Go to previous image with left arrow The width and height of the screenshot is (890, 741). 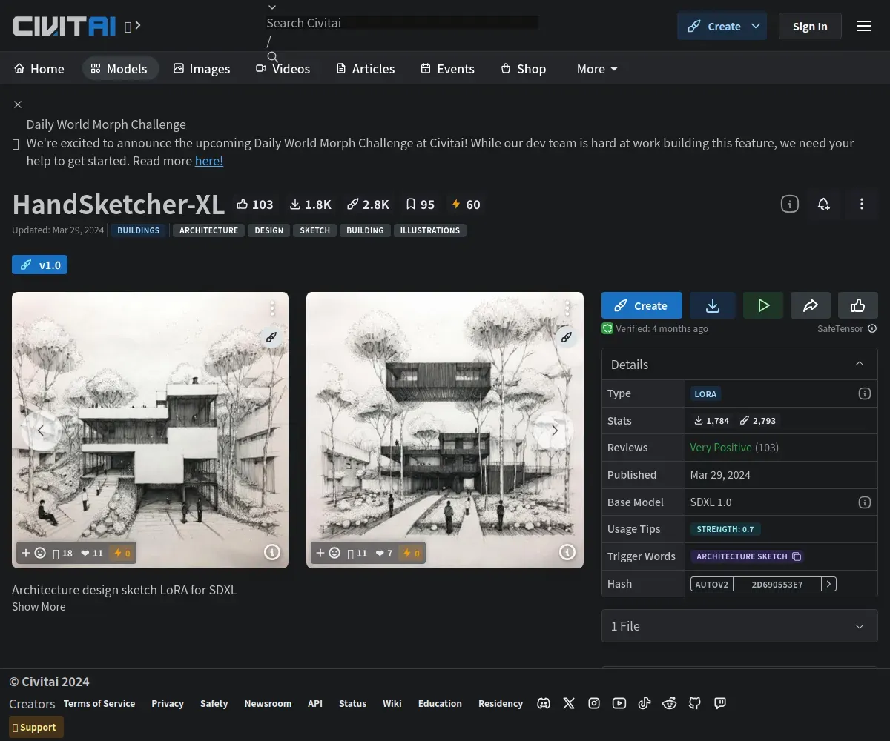(x=41, y=431)
